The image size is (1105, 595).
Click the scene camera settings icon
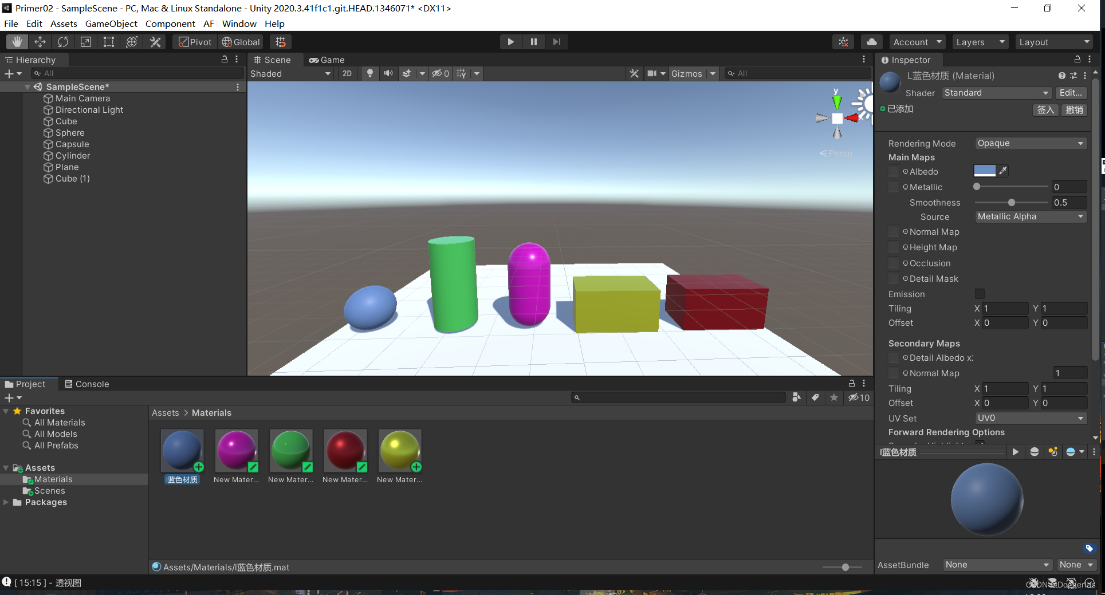(x=652, y=73)
